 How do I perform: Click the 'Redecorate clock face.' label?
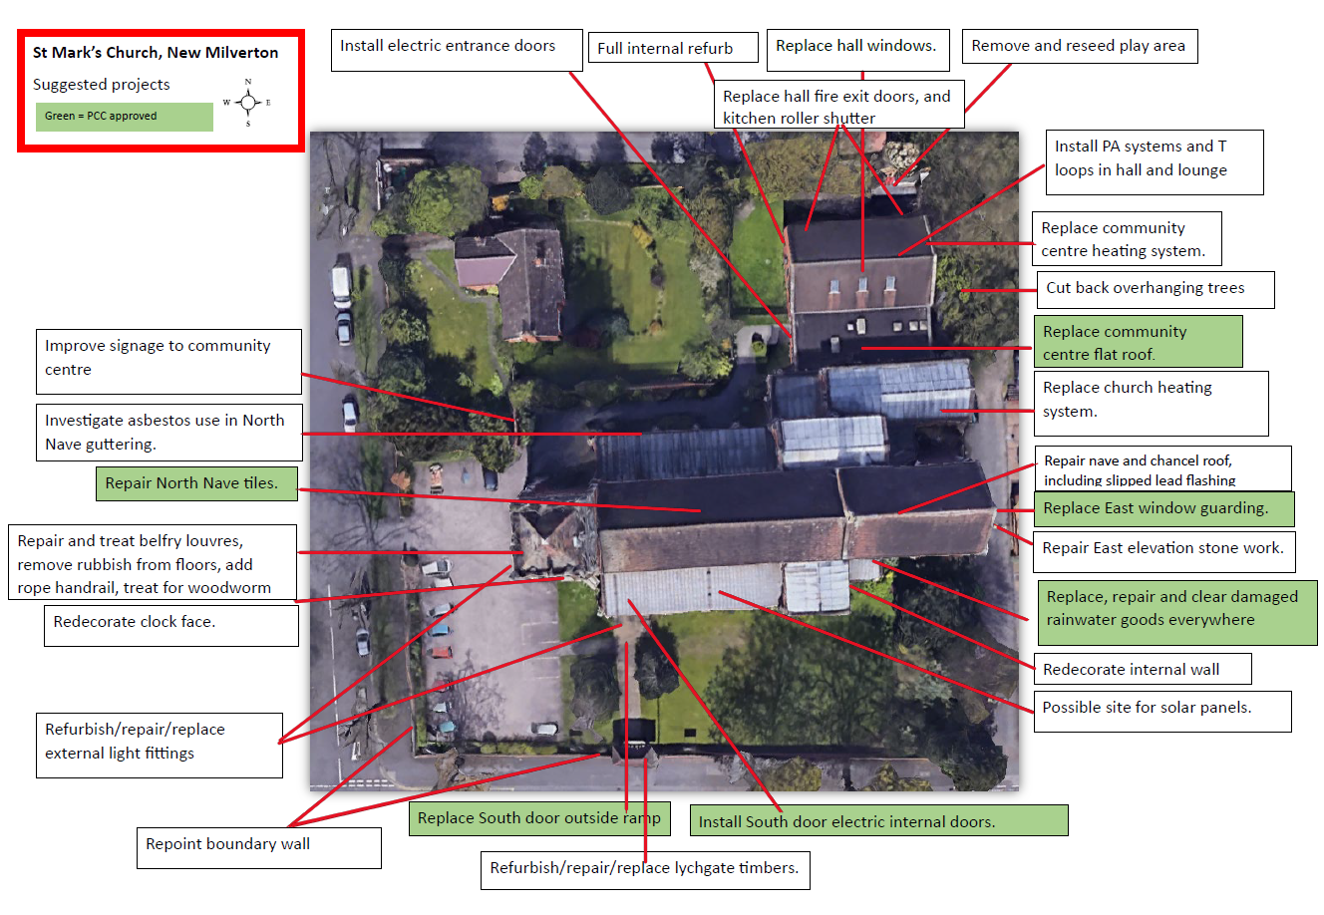click(x=171, y=625)
